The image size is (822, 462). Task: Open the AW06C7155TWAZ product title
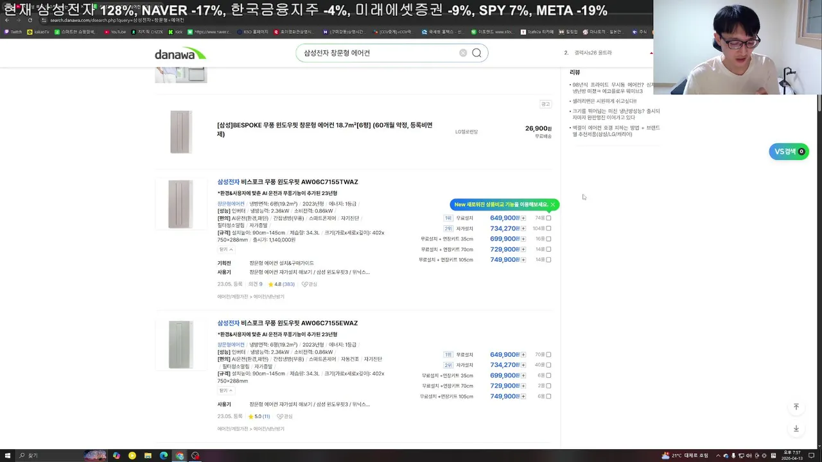click(x=288, y=182)
